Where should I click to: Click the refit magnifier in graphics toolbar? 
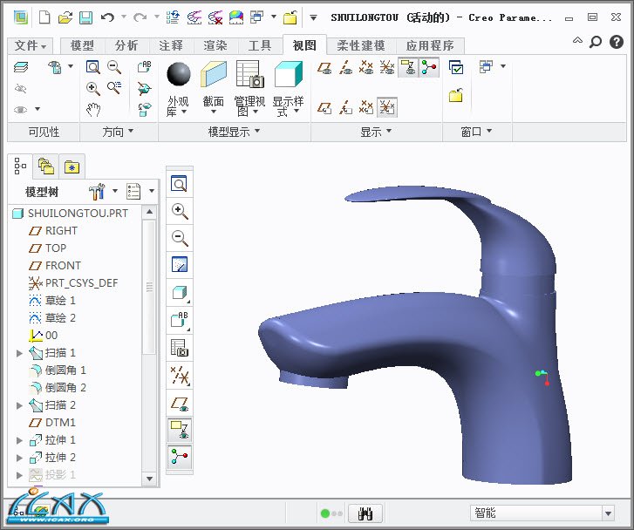[180, 185]
